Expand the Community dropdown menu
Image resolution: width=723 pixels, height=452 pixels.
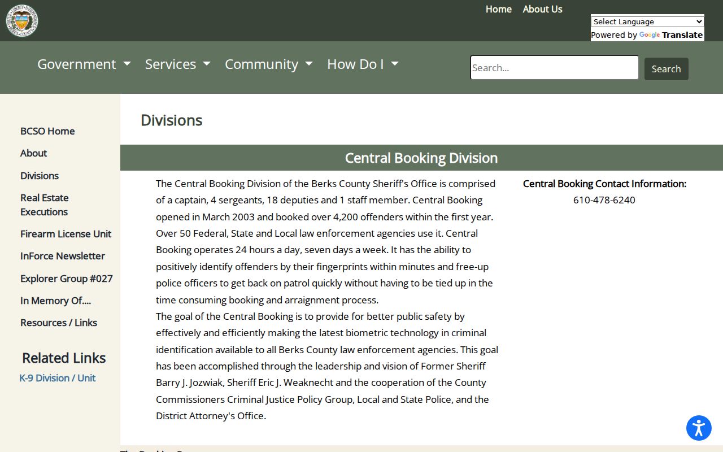coord(269,64)
